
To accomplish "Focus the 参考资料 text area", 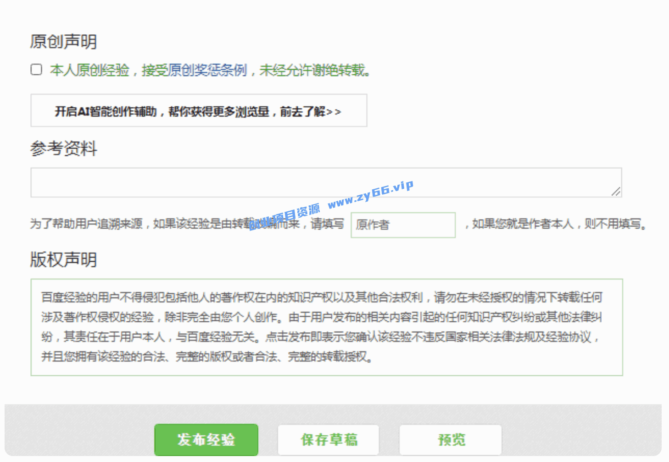I will 321,182.
